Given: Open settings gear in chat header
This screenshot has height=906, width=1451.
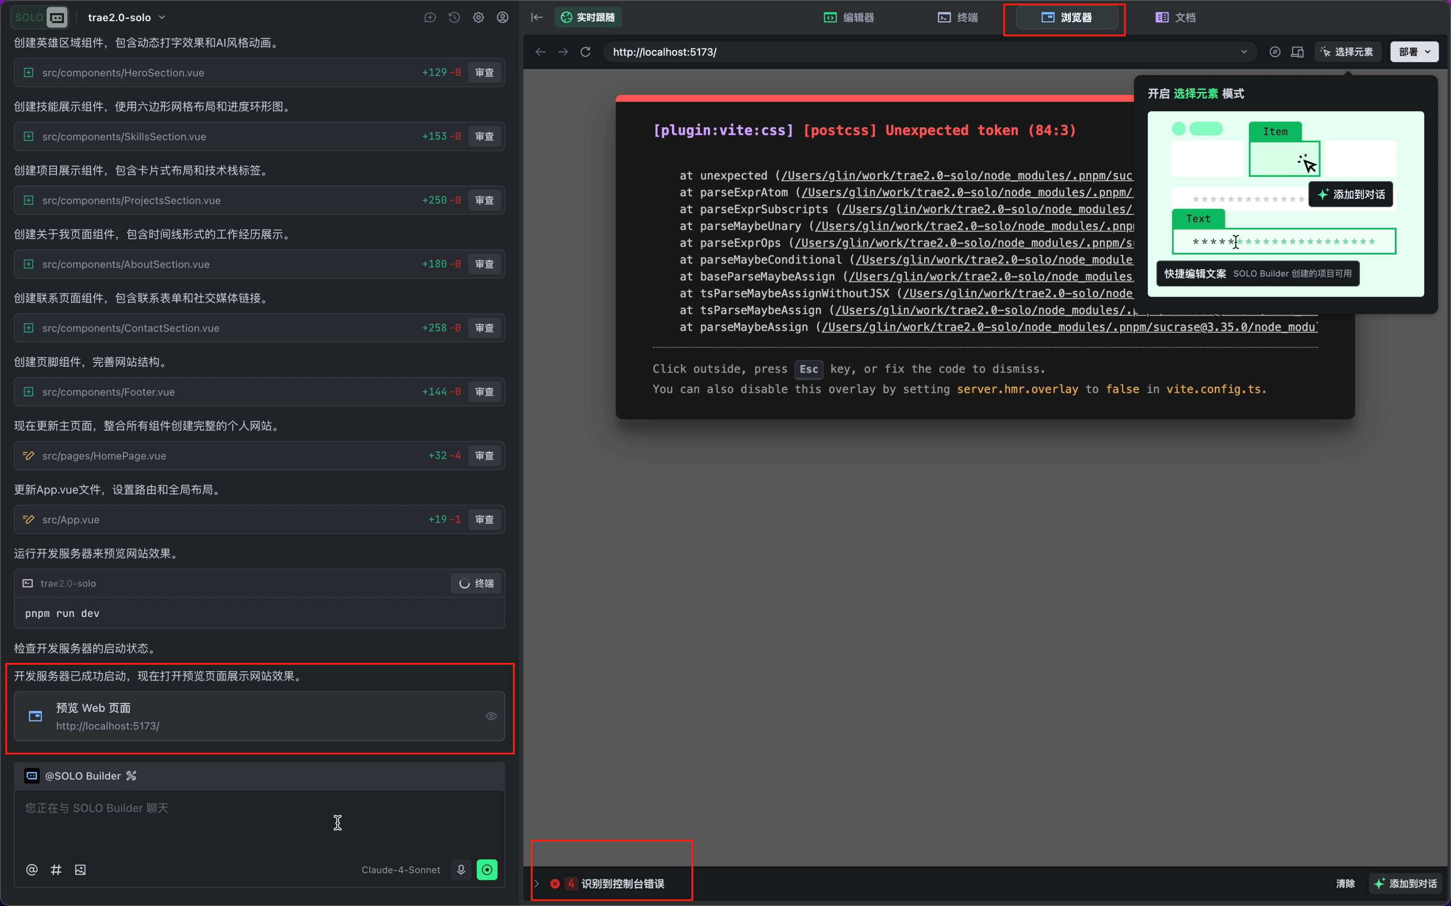Looking at the screenshot, I should pos(478,17).
